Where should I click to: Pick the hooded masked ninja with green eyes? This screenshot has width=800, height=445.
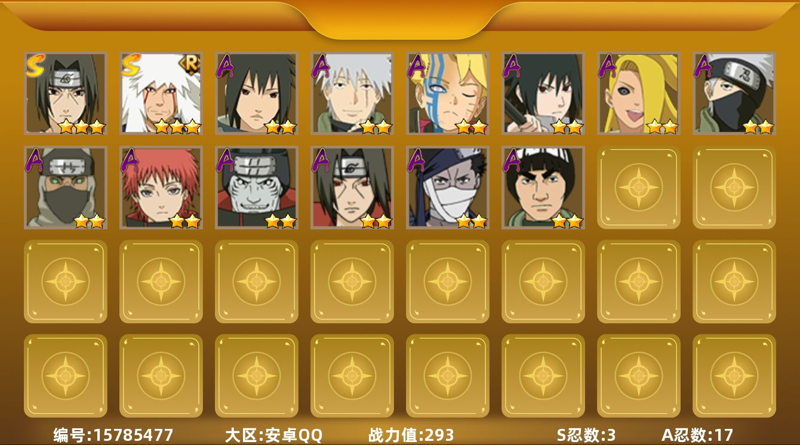(66, 188)
